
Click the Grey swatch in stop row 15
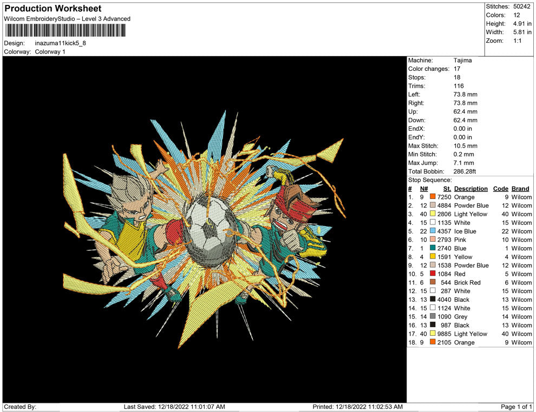(x=433, y=316)
